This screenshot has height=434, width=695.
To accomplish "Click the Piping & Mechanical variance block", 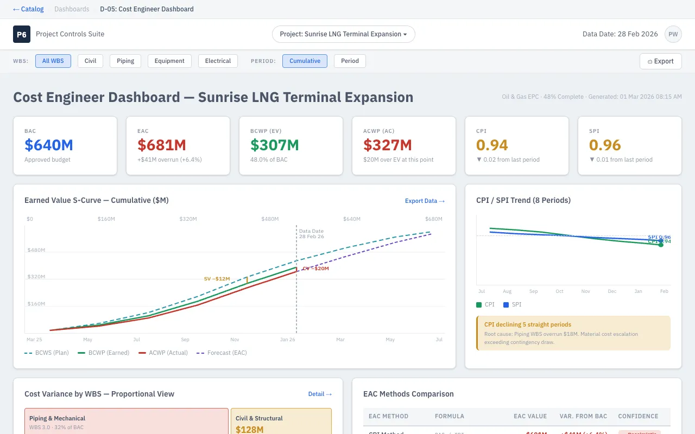I will pos(126,422).
